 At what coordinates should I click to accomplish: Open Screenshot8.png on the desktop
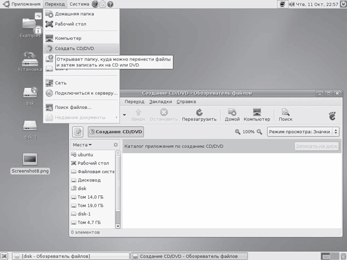pyautogui.click(x=29, y=161)
